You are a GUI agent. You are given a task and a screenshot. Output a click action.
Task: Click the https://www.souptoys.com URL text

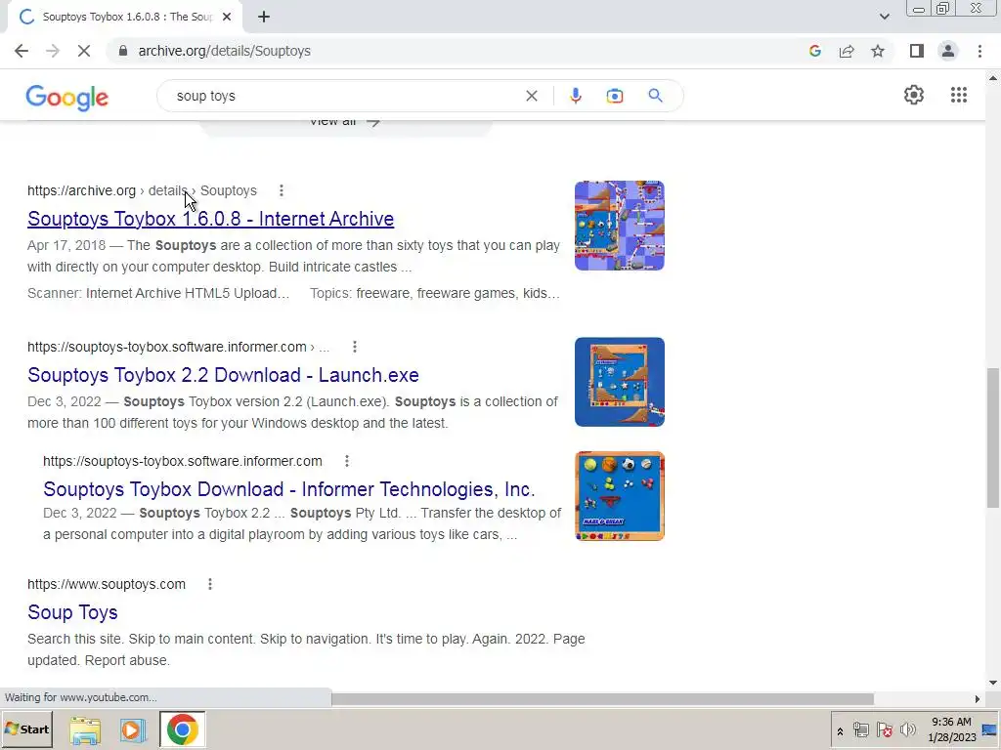click(107, 584)
